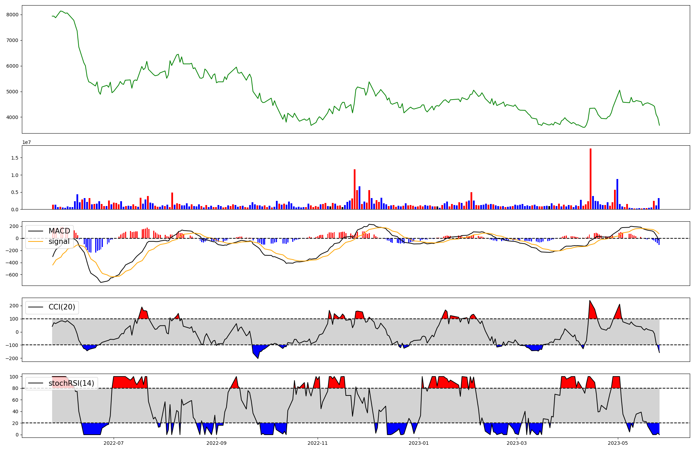Click the 80 tick on stochRSI axis
Screen dimensions: 695x451
[15, 388]
